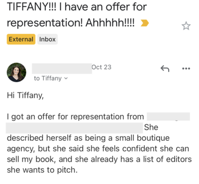Click the "representation! Ahhhhh!!!!" subject text
Screen dimensions: 199x184
coord(71,23)
